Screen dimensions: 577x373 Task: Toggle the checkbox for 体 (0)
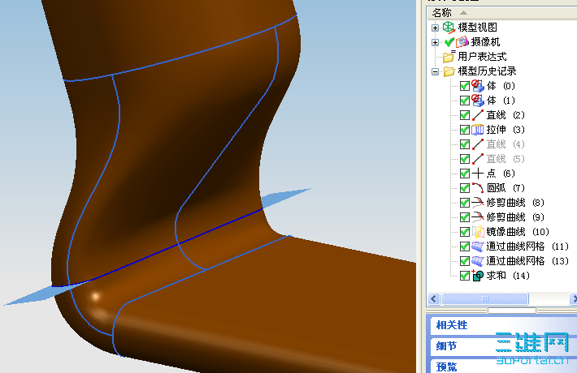coord(465,86)
